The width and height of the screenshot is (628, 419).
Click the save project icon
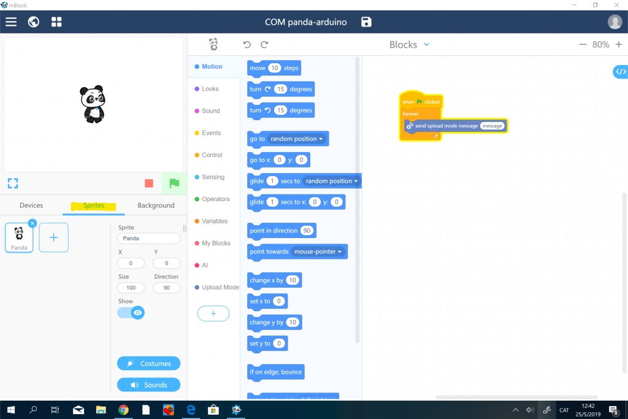[x=366, y=22]
